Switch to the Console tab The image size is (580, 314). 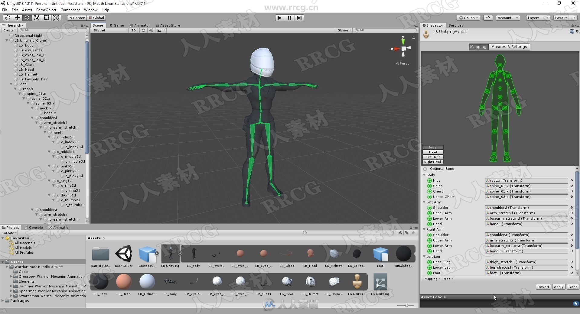pyautogui.click(x=34, y=228)
